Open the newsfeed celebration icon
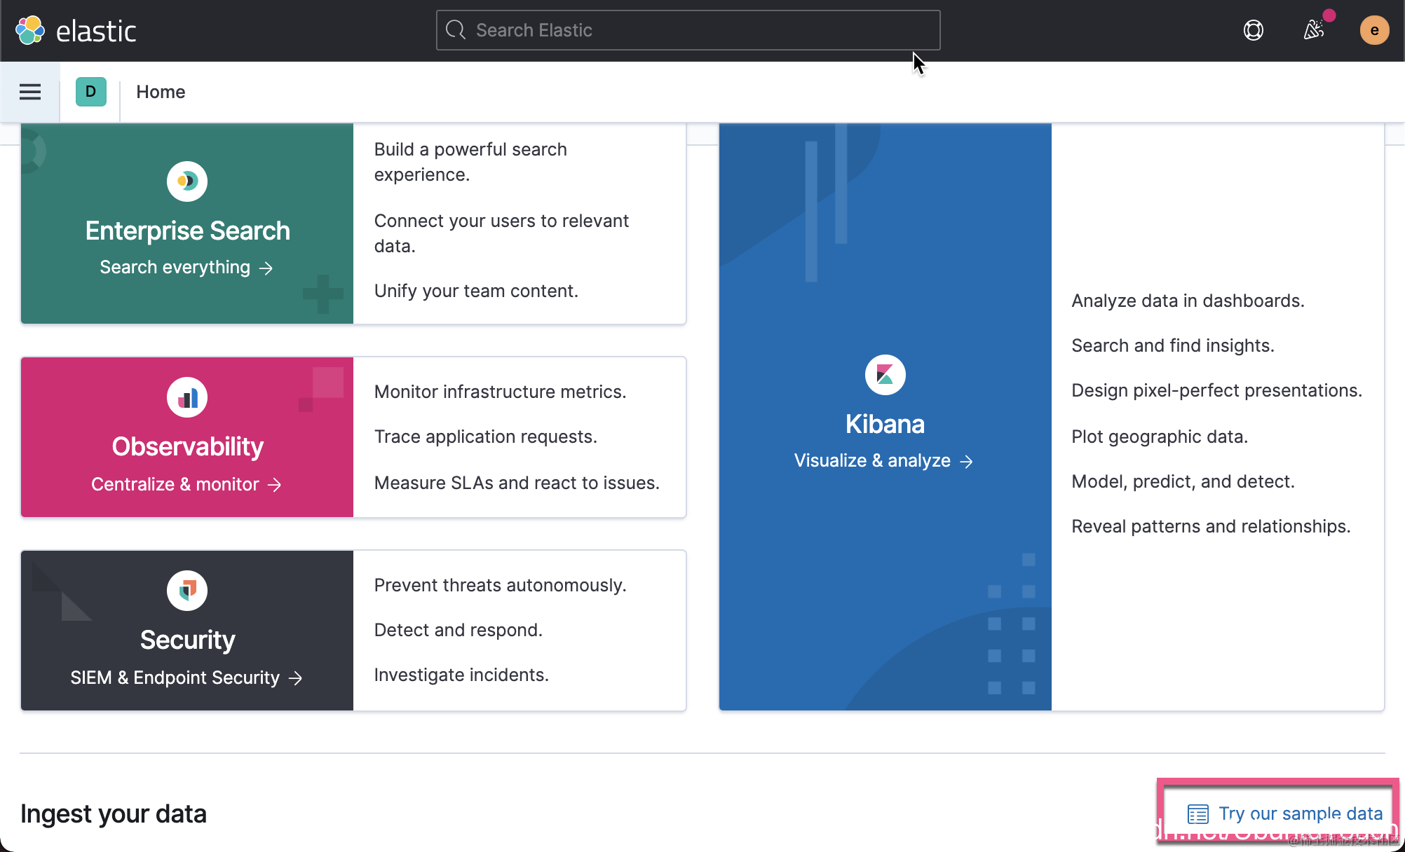 tap(1314, 30)
